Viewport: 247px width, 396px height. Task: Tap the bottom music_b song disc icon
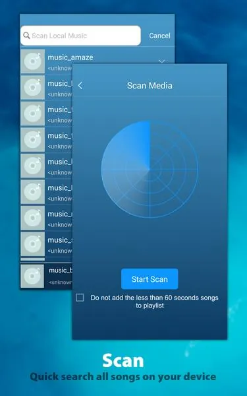tap(32, 276)
